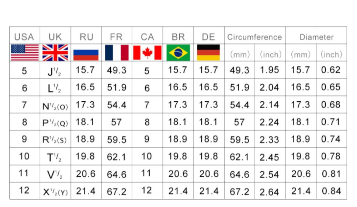Image resolution: width=357 pixels, height=207 pixels.
Task: Click the UK size J½ cell
Action: point(55,71)
